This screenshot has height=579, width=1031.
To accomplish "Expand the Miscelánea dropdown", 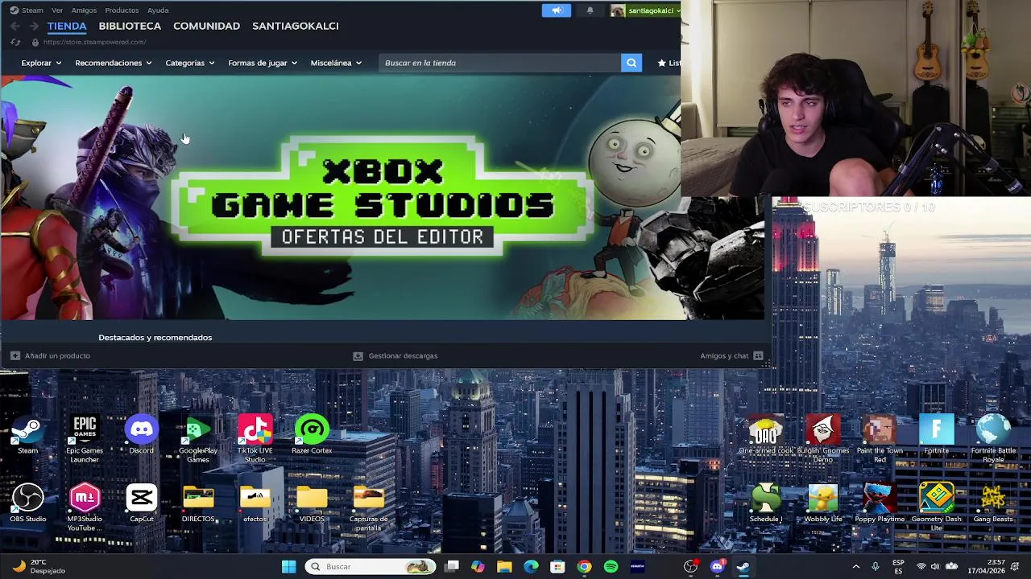I will [x=336, y=63].
